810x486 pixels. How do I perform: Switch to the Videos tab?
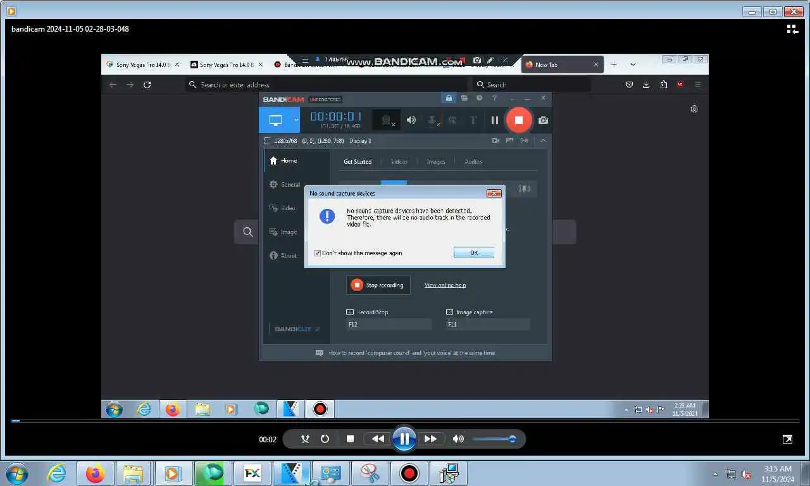point(399,161)
